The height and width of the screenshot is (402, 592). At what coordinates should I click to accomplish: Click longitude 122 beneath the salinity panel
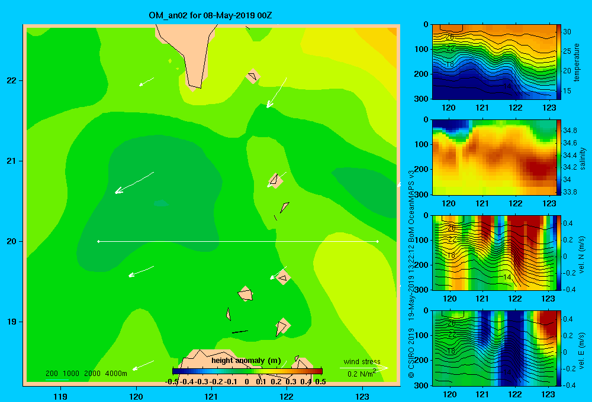[x=516, y=203]
